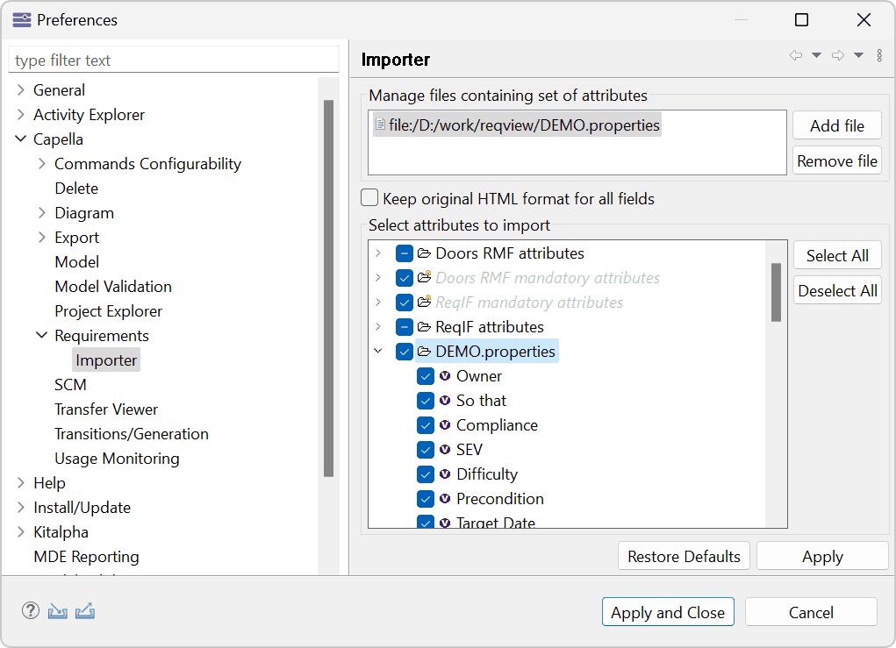Click the ReqIF attributes folder icon
Image resolution: width=896 pixels, height=648 pixels.
[x=424, y=326]
